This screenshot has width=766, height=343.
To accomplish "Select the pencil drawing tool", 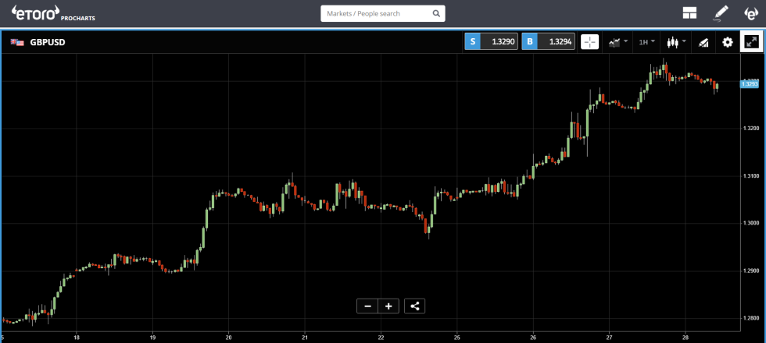I will pos(721,13).
